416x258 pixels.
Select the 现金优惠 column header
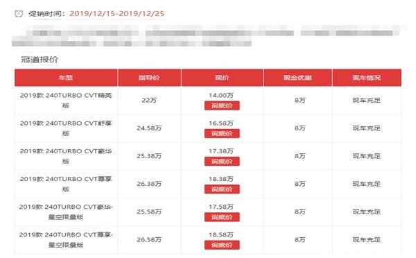[x=297, y=78]
